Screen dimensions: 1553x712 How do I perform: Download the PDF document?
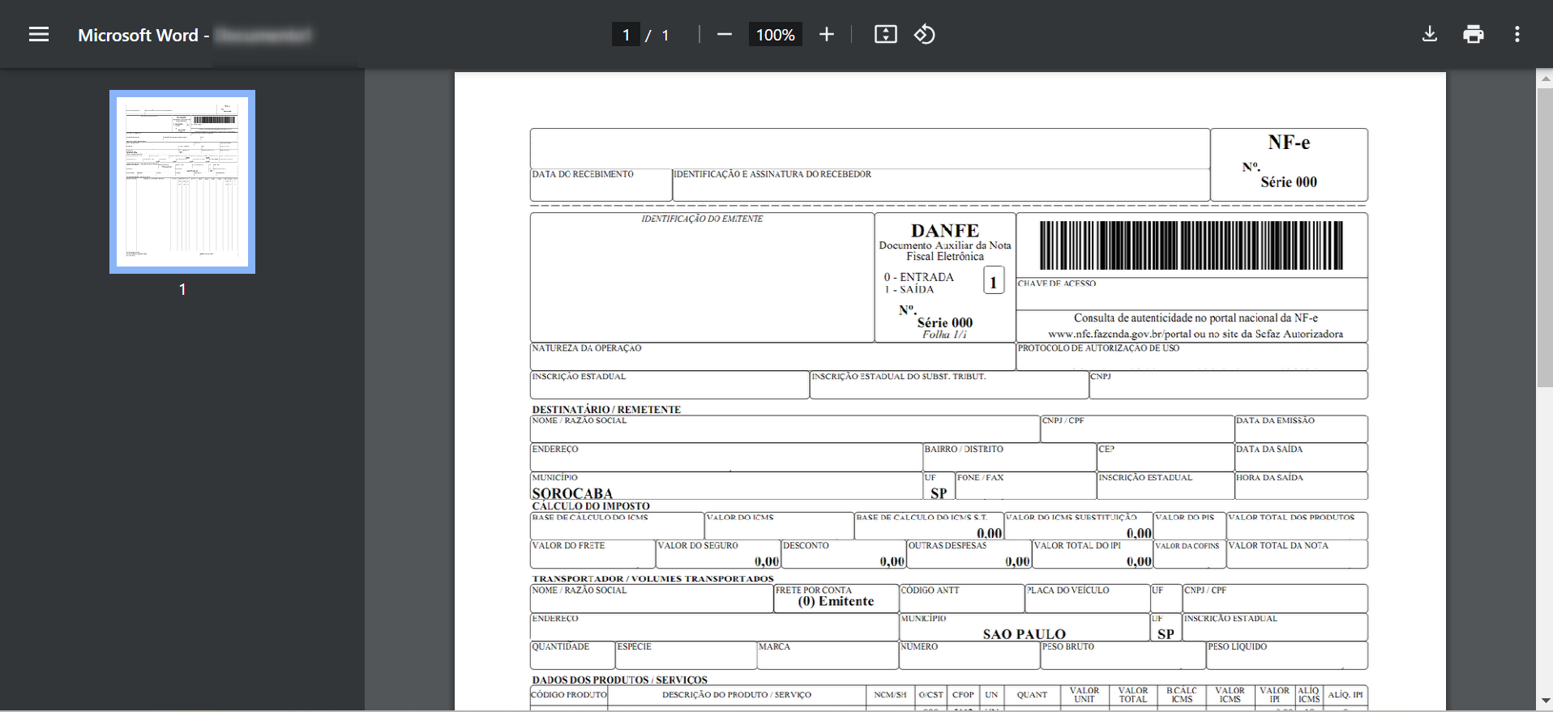click(1430, 35)
